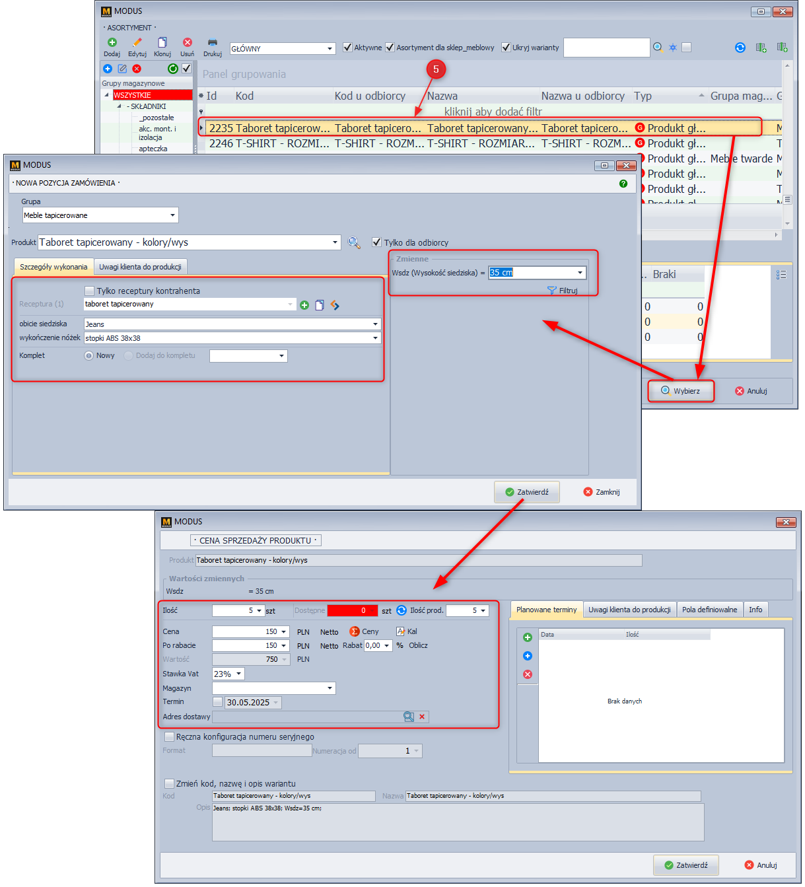Click the product search magnifier icon
The image size is (805, 887).
pyautogui.click(x=354, y=243)
